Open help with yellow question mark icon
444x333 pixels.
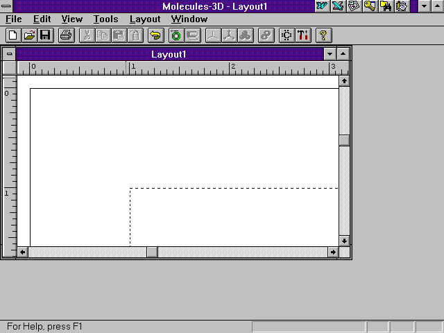pyautogui.click(x=324, y=35)
